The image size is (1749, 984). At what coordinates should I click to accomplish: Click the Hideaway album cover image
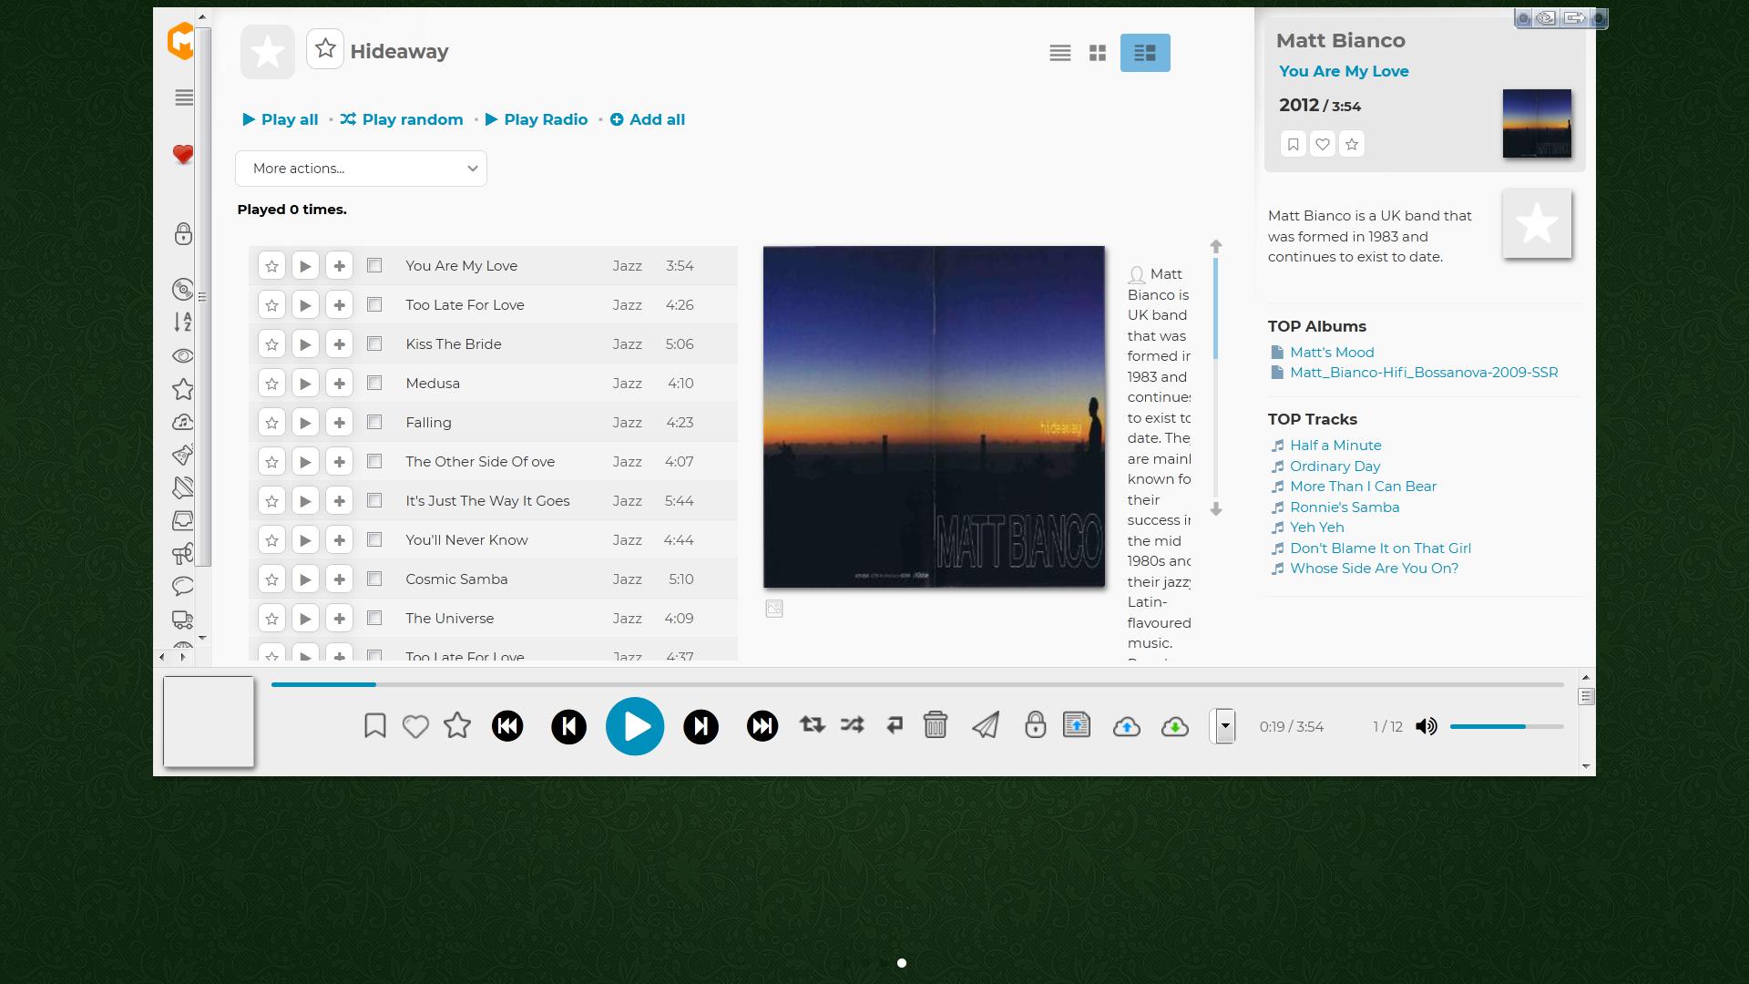click(x=934, y=416)
